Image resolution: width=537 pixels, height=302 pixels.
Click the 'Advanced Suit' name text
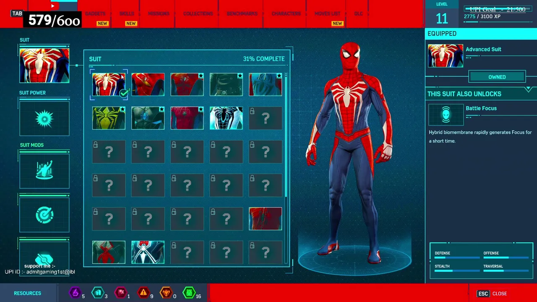click(483, 49)
